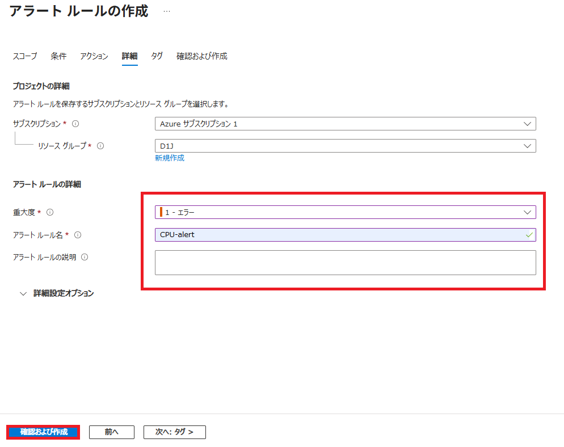This screenshot has width=564, height=447.
Task: Switch to the アクション tab
Action: click(x=94, y=56)
